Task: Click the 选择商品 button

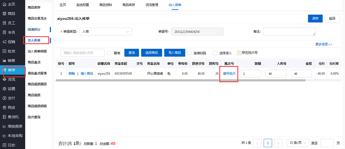Action: 152,53
